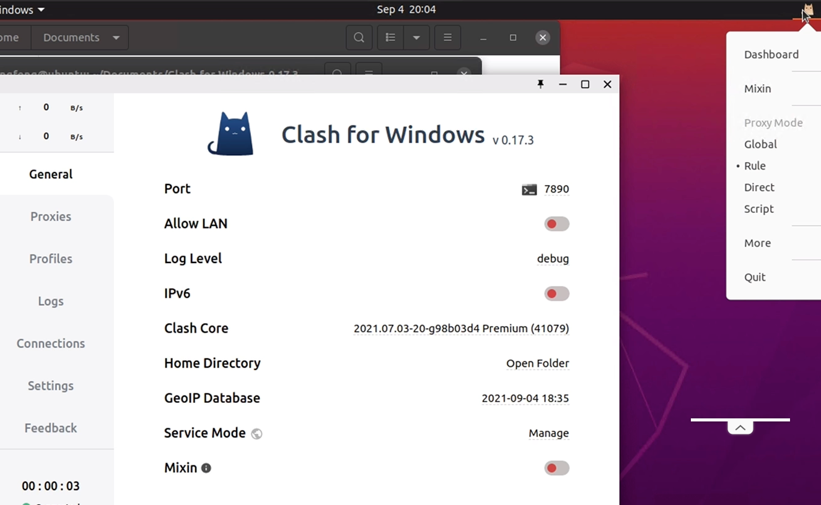Image resolution: width=821 pixels, height=505 pixels.
Task: Choose Mixin in tray menu
Action: click(x=757, y=88)
